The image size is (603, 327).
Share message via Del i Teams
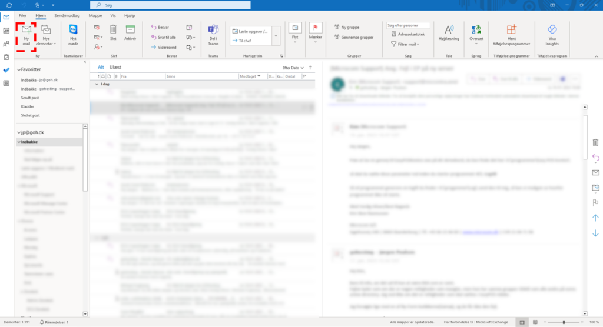(213, 34)
